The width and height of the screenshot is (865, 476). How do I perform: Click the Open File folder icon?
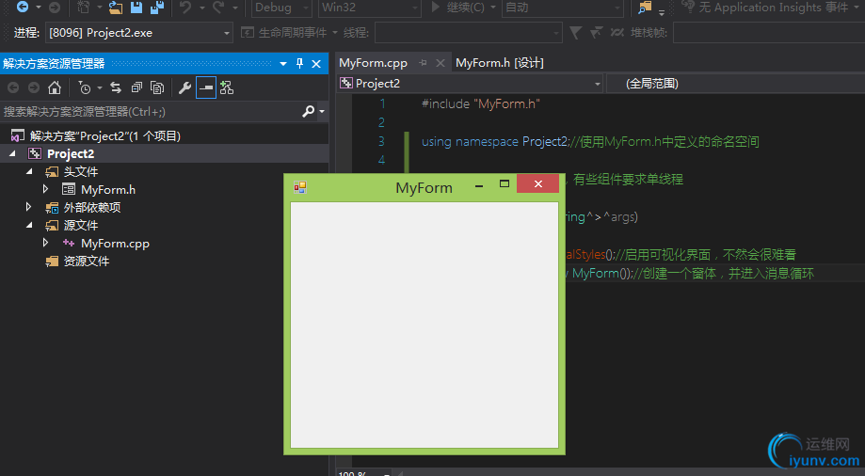click(x=115, y=7)
